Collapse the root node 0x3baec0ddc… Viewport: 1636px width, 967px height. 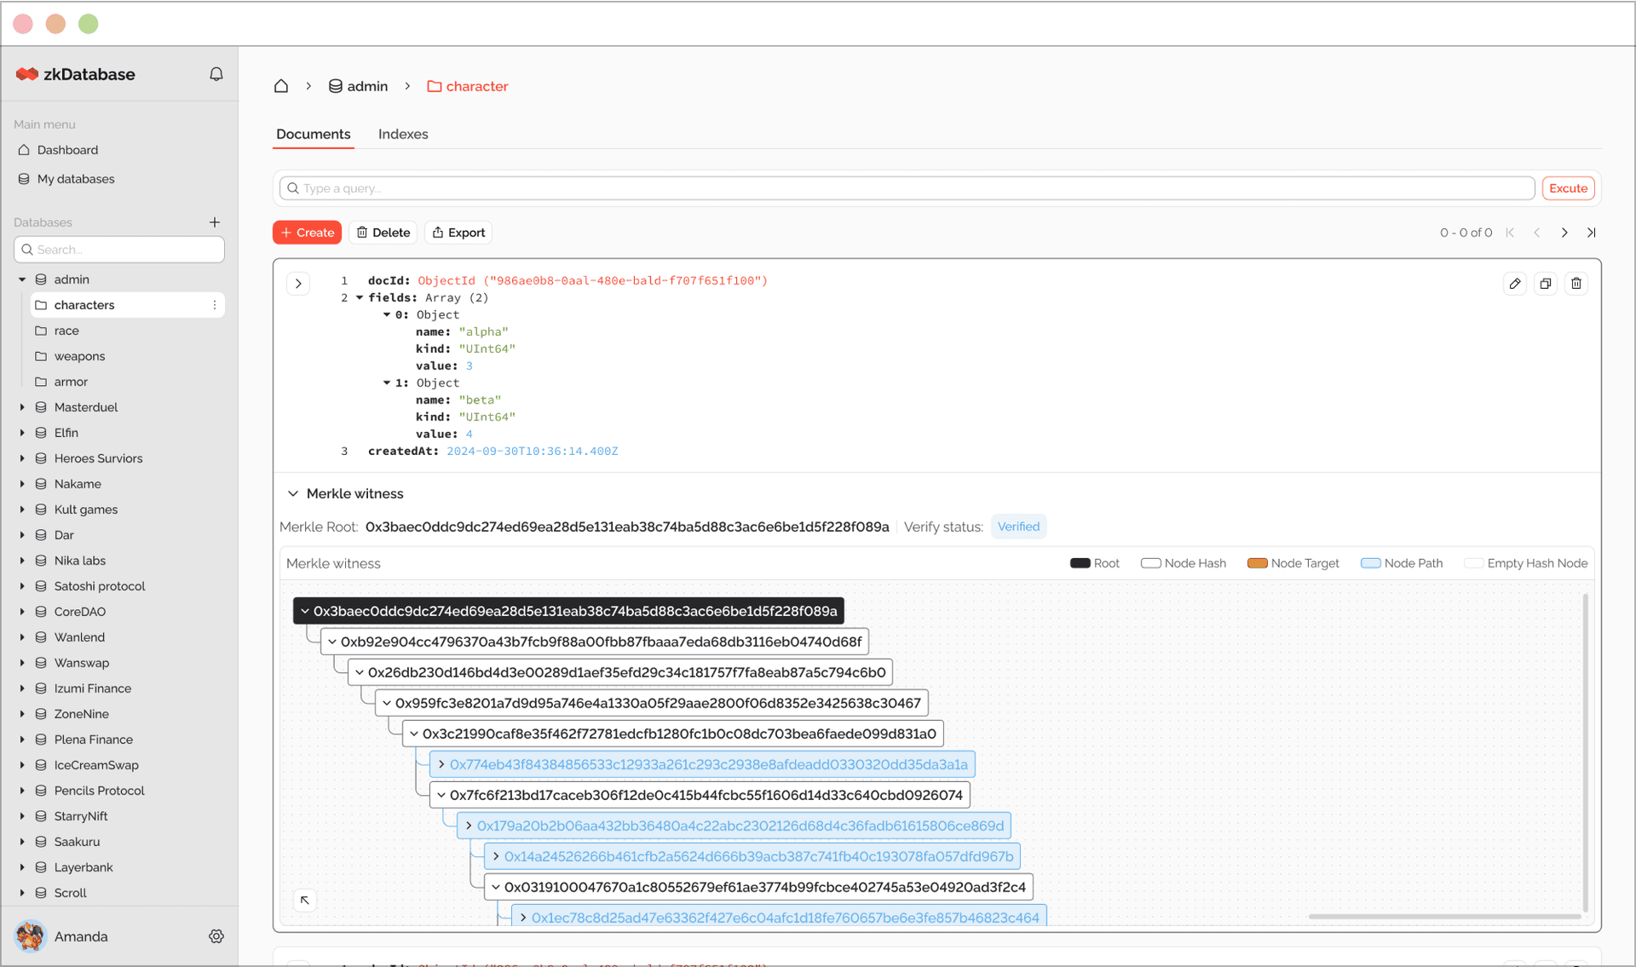(305, 611)
